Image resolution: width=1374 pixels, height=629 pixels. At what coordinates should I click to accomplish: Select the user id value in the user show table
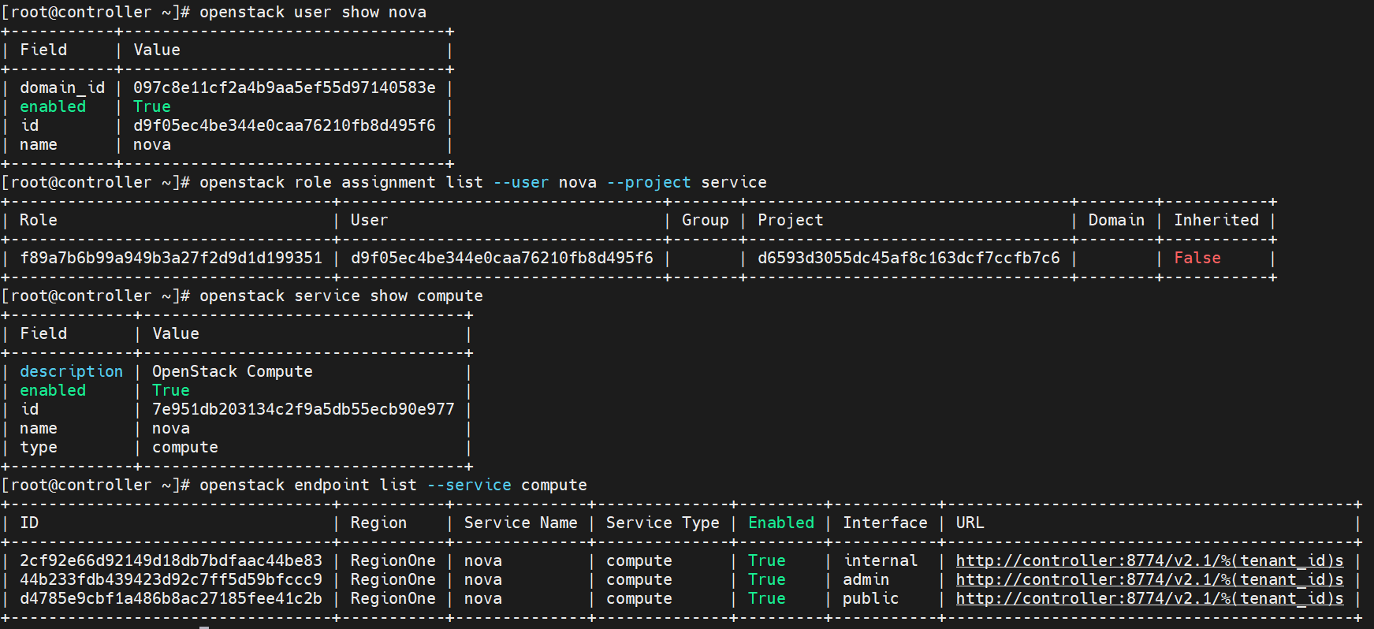point(285,125)
